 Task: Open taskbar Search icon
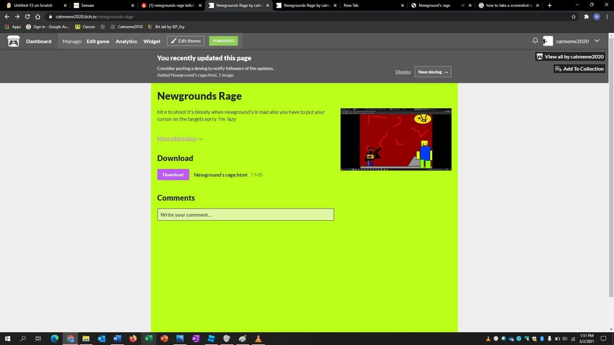23,338
